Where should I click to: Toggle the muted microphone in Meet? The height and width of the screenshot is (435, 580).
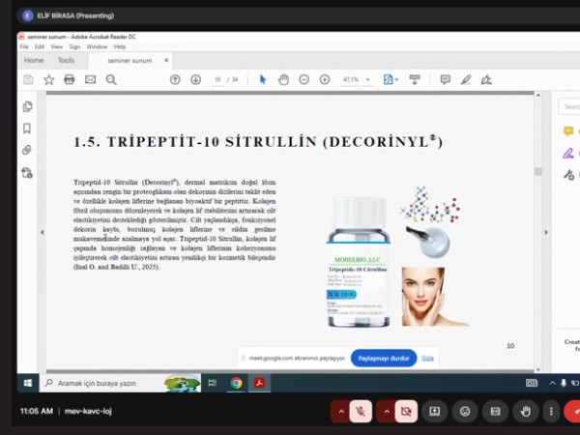[x=361, y=411]
